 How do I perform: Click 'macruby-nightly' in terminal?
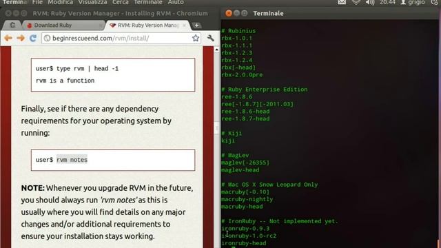tap(247, 199)
